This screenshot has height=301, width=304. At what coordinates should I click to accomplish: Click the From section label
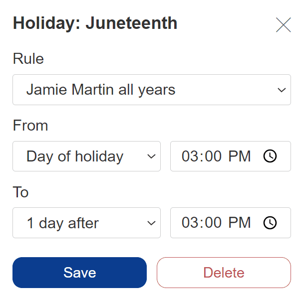[x=30, y=125]
